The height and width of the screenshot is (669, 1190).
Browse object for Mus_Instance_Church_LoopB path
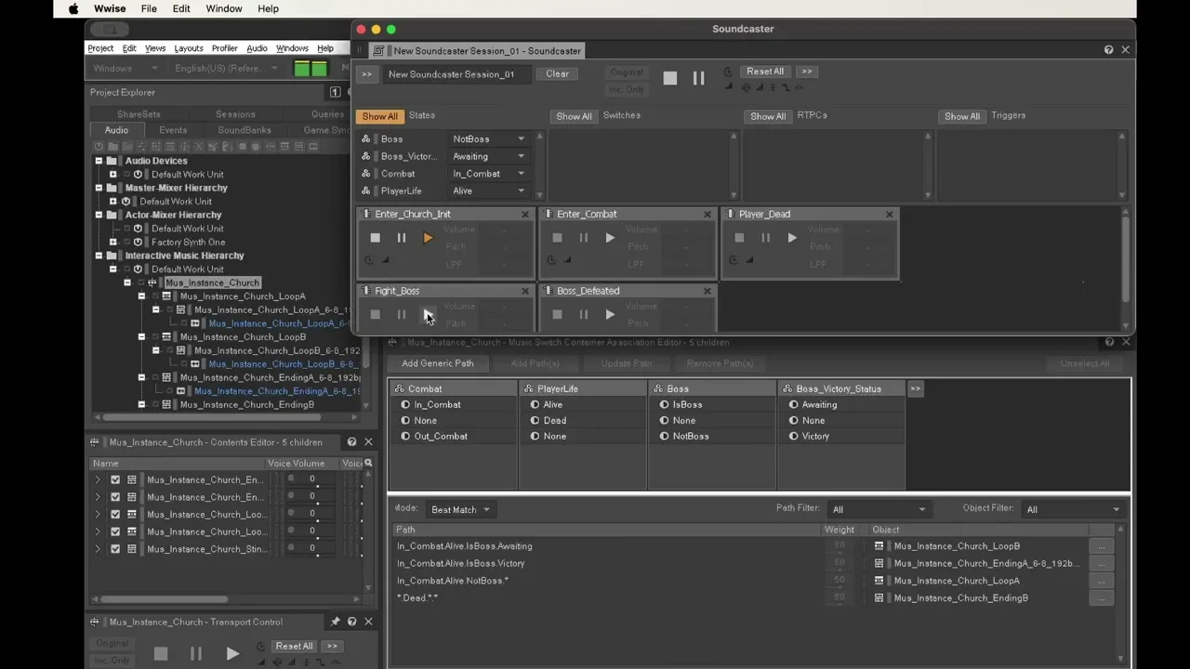point(1102,546)
